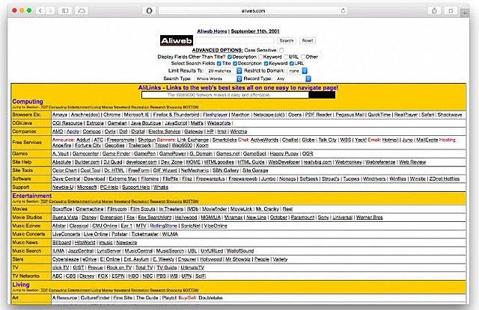Open Restrict to Domain dropdown
Screen dimensions: 479x310
click(x=297, y=71)
